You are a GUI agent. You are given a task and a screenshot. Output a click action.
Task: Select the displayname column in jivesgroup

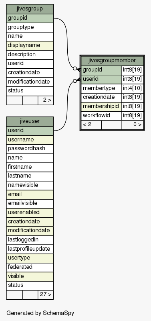[x=30, y=45]
